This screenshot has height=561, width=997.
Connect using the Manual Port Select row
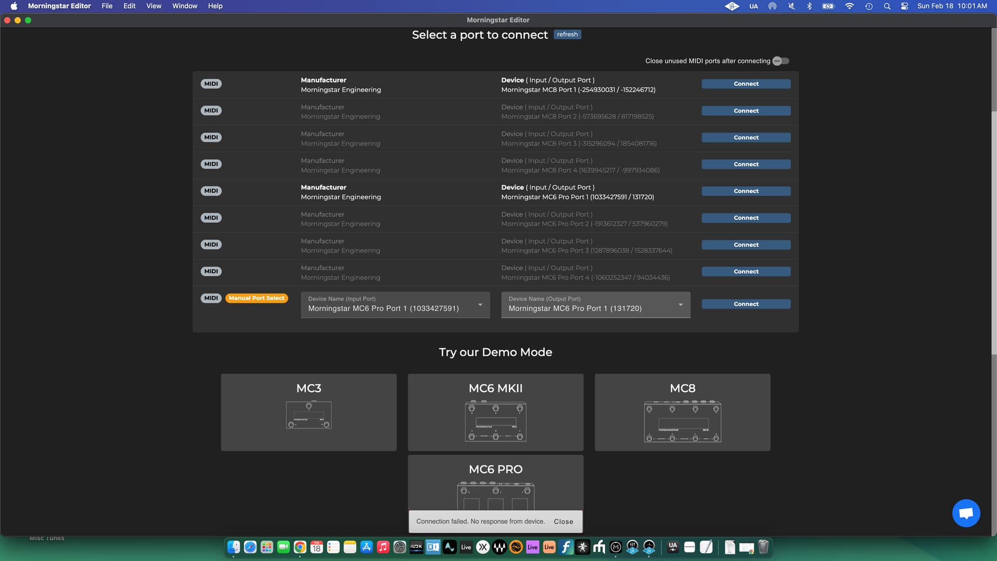pos(746,304)
